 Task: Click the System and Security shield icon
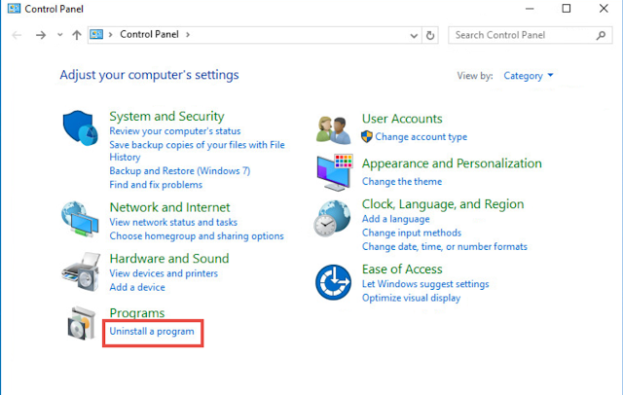pos(80,128)
